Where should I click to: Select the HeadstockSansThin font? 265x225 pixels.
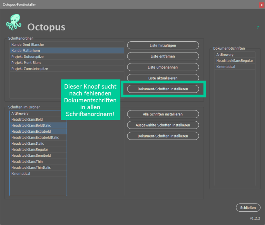[38, 162]
